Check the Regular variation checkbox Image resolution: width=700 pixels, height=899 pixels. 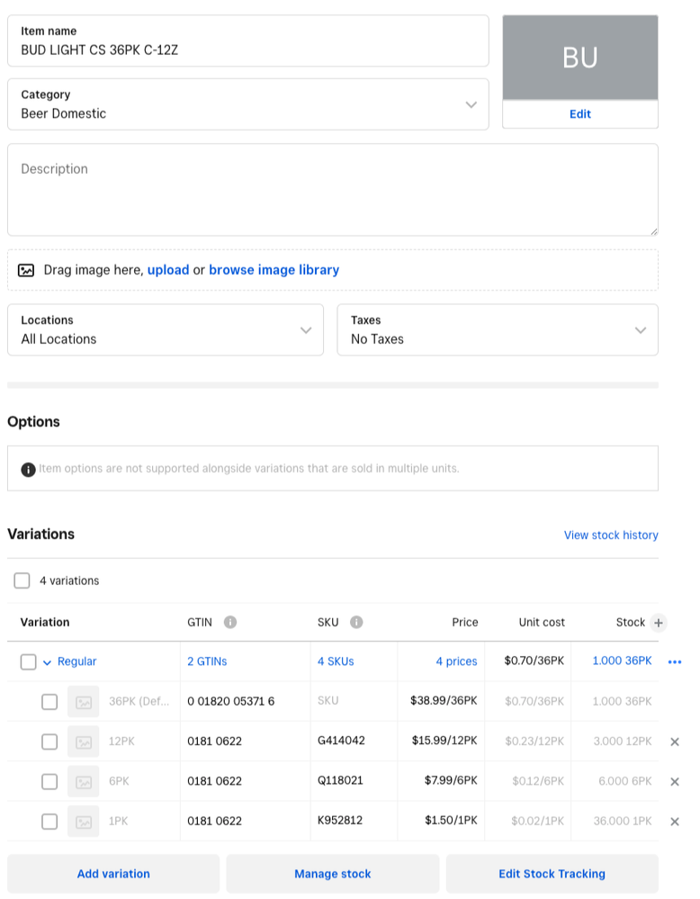click(28, 661)
